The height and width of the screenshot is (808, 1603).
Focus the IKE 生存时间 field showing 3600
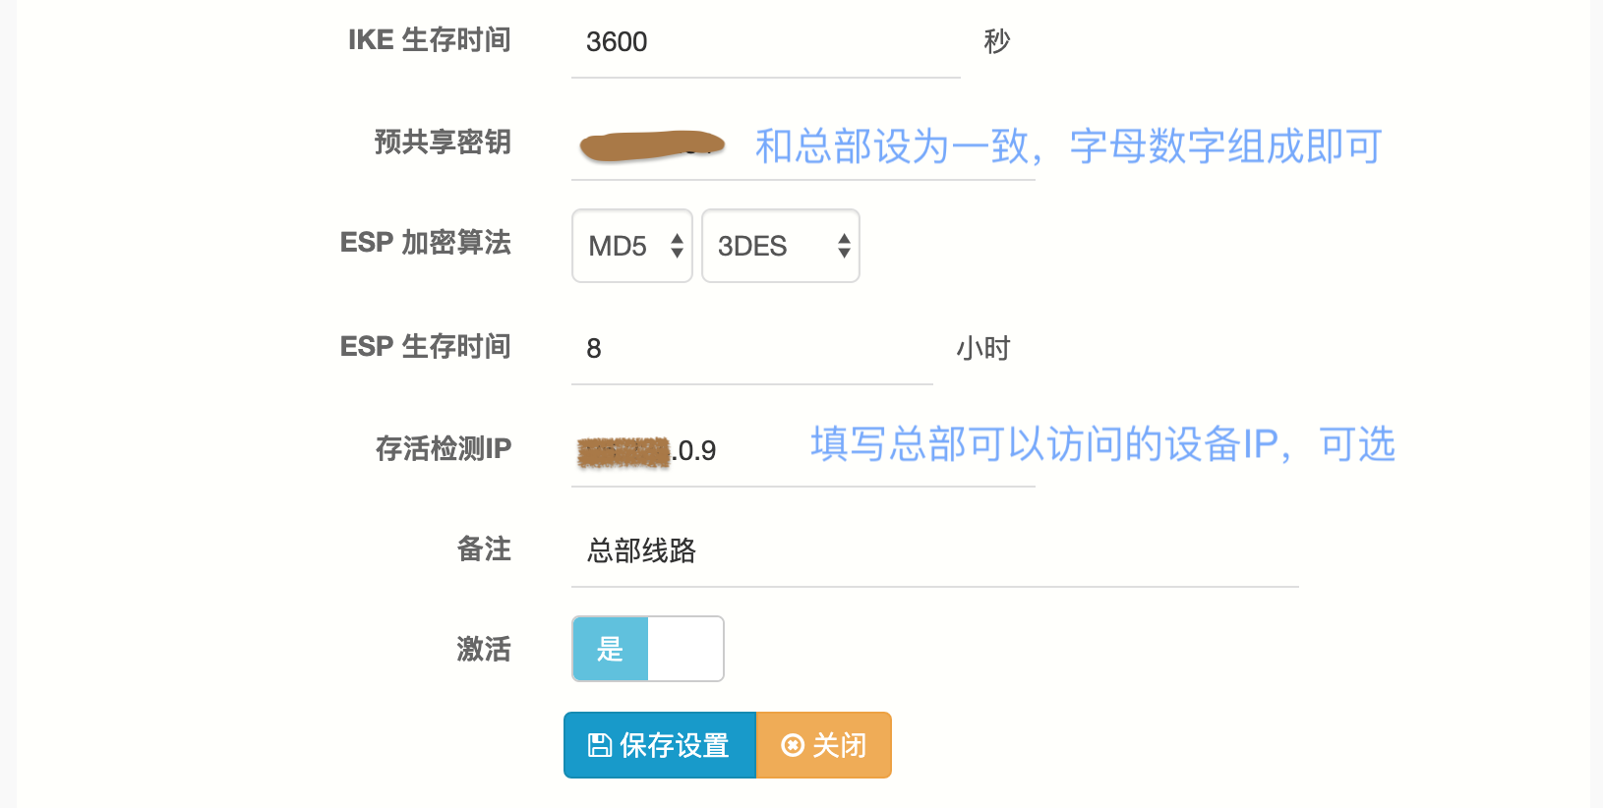pyautogui.click(x=764, y=42)
